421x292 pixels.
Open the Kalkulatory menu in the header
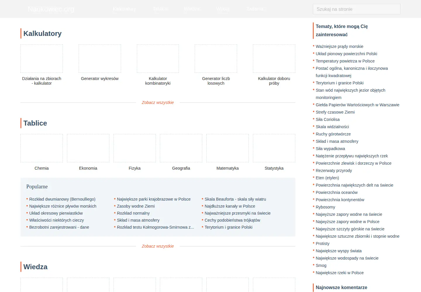(124, 9)
